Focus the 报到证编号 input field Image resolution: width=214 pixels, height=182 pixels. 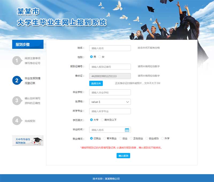tap(110, 67)
